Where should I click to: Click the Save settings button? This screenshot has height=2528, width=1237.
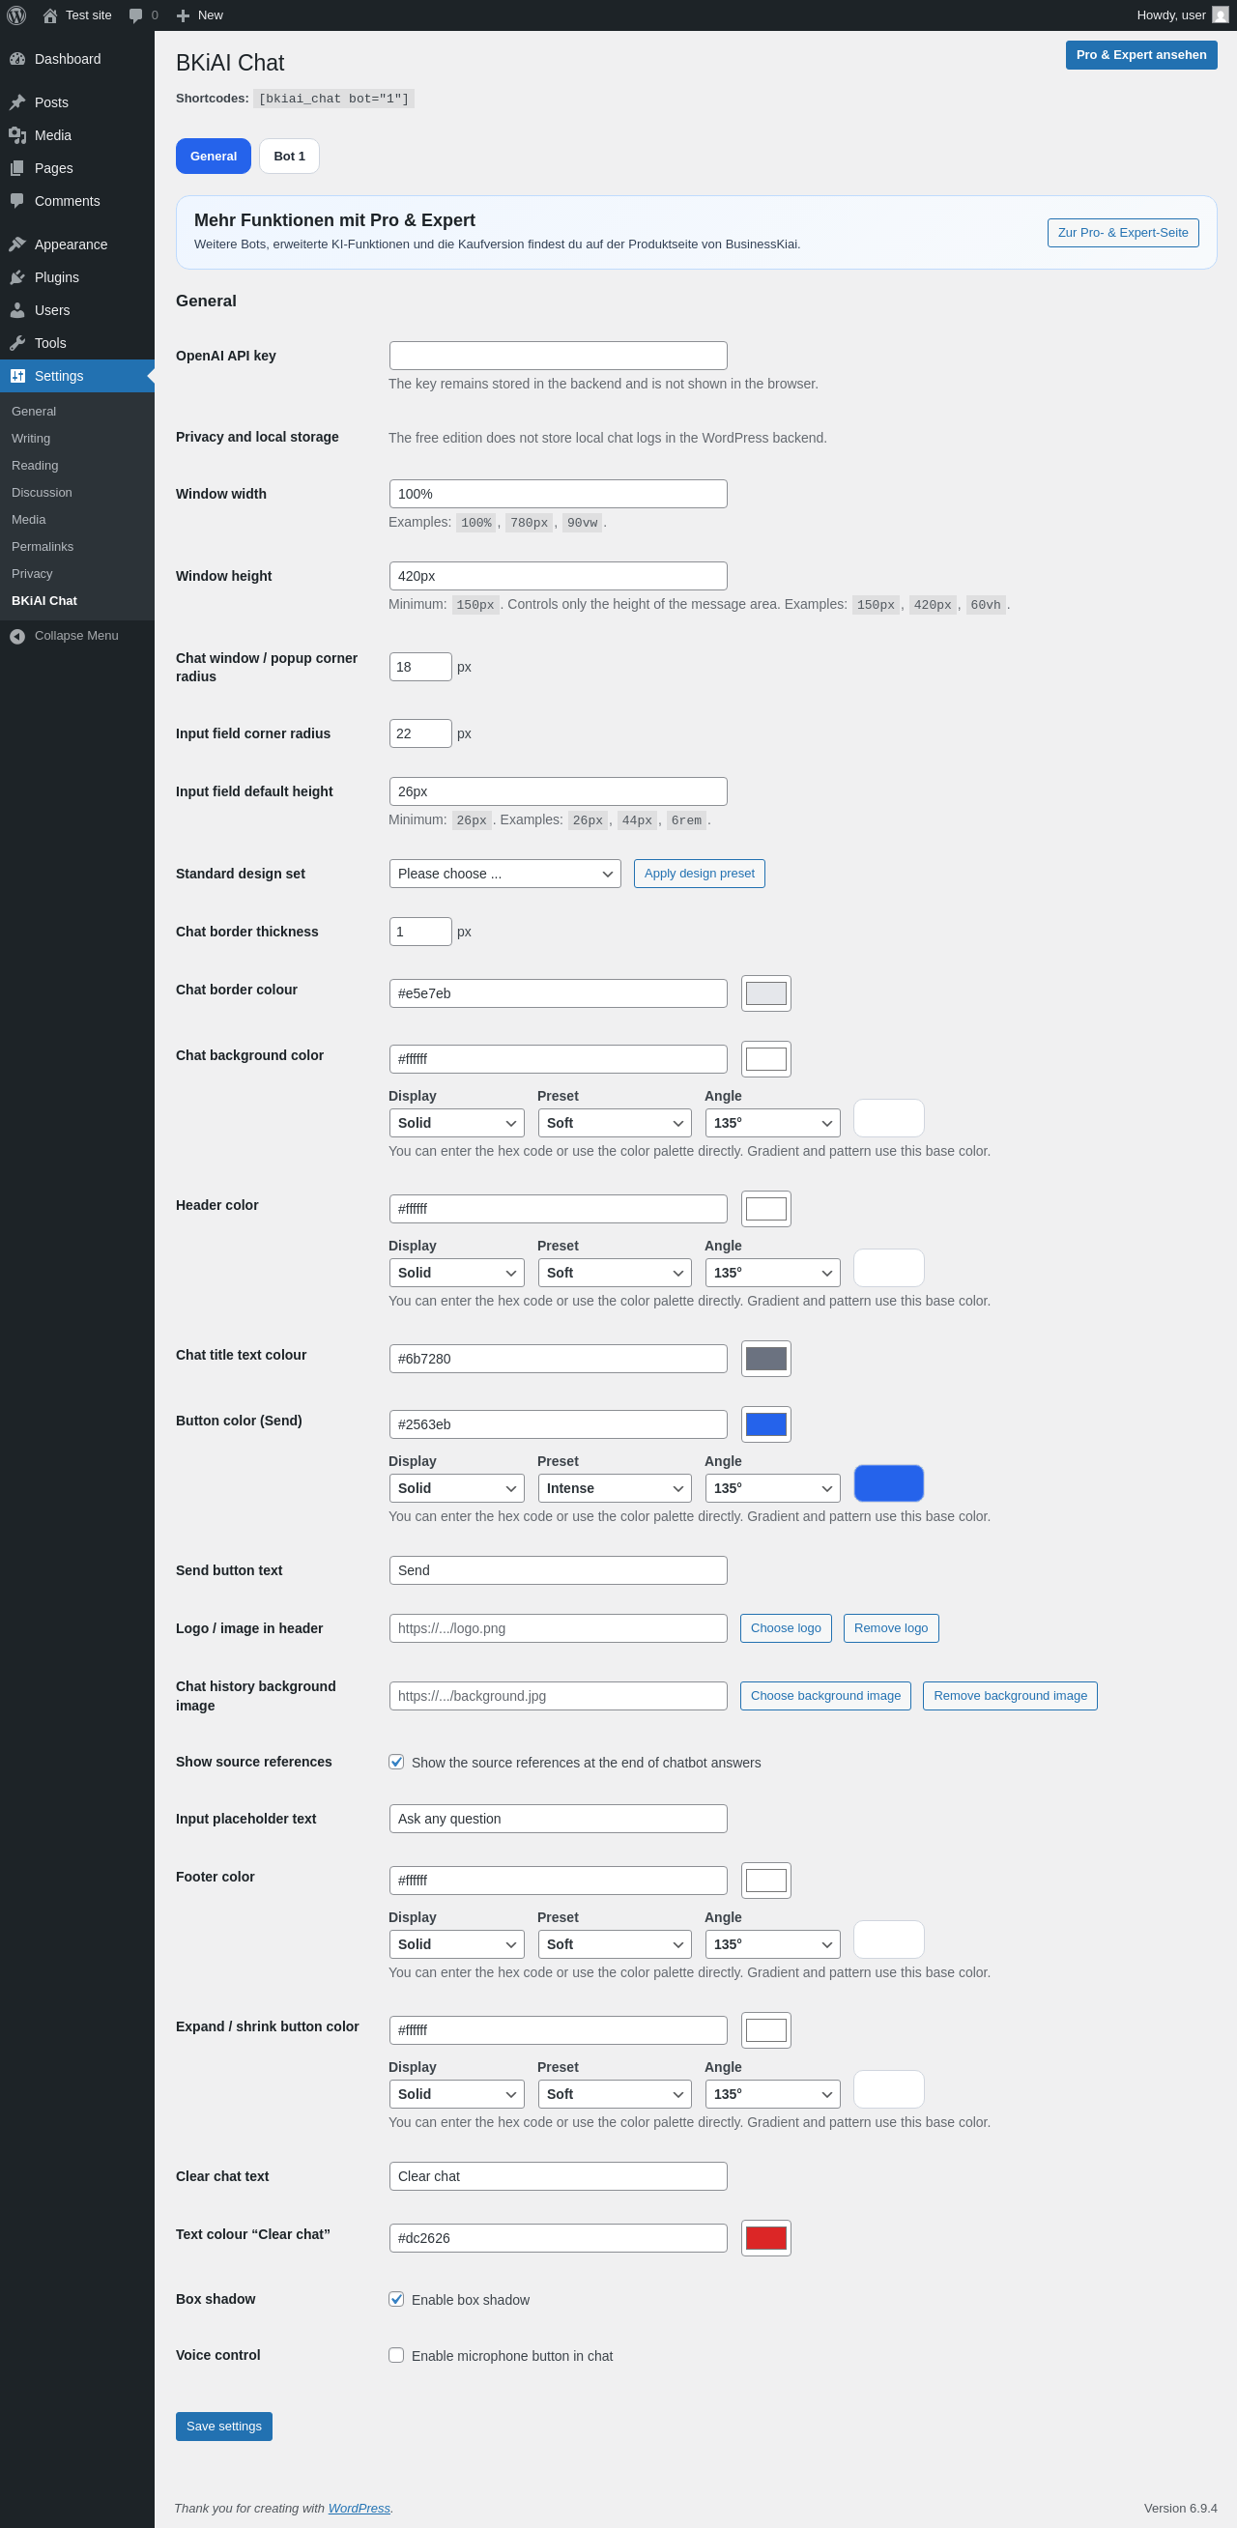(x=224, y=2426)
